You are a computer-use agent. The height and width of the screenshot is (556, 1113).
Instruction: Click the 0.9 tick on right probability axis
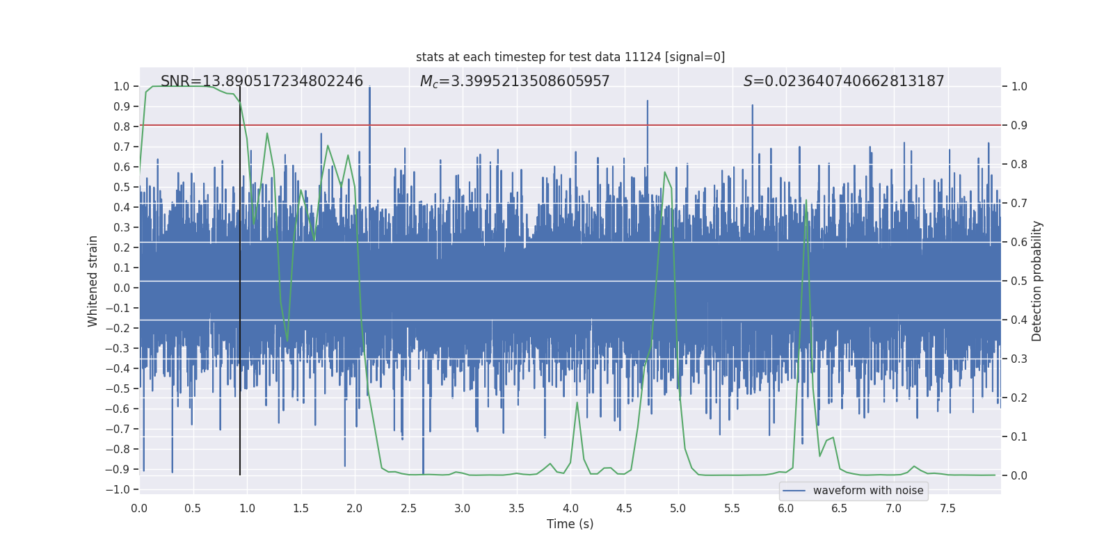tap(1018, 125)
